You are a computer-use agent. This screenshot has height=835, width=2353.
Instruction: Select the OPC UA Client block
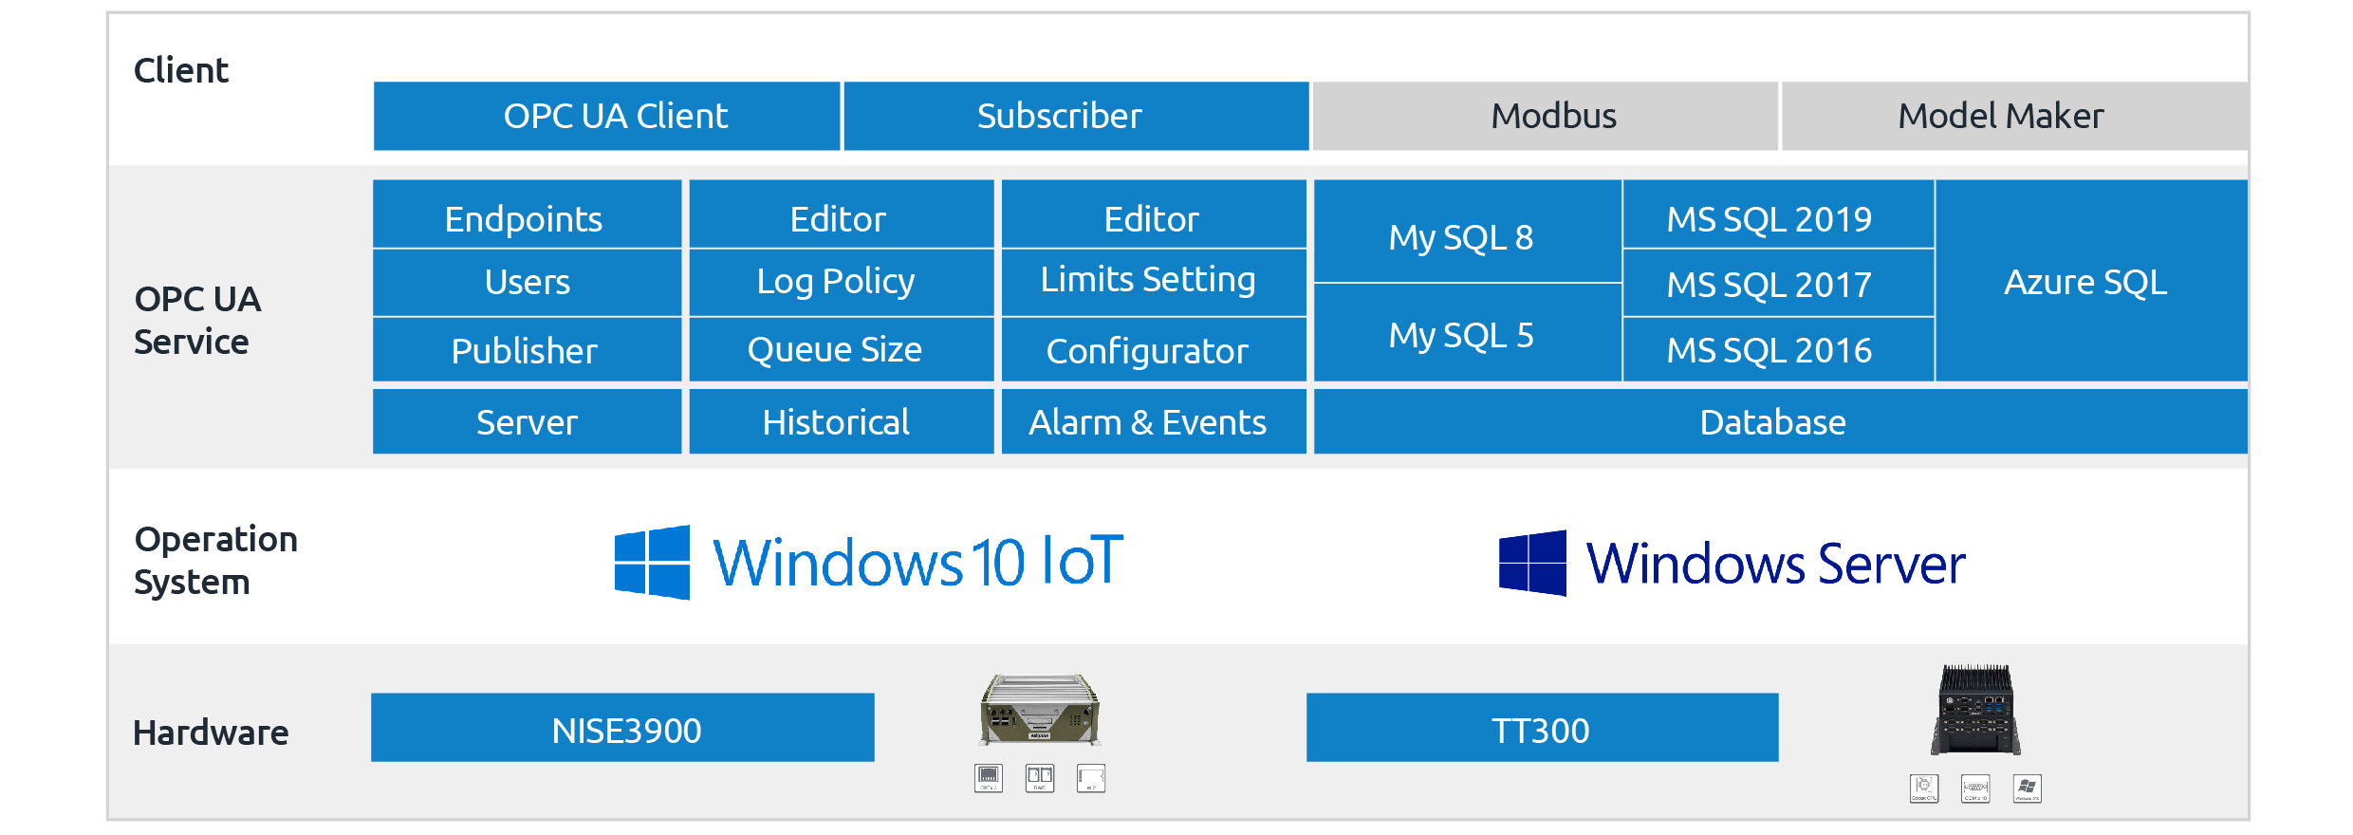pyautogui.click(x=606, y=116)
